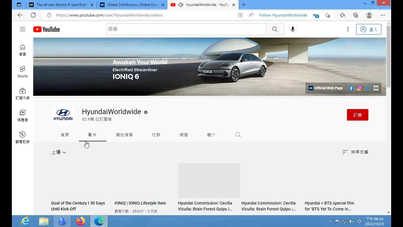Refresh the page
This screenshot has width=403, height=227.
click(x=33, y=15)
